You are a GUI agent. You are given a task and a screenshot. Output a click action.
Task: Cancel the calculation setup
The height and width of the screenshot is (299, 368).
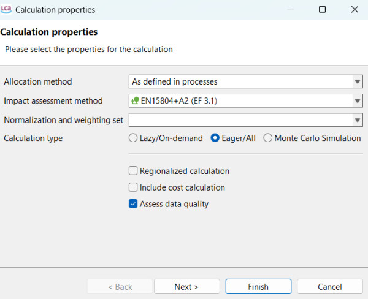point(329,286)
